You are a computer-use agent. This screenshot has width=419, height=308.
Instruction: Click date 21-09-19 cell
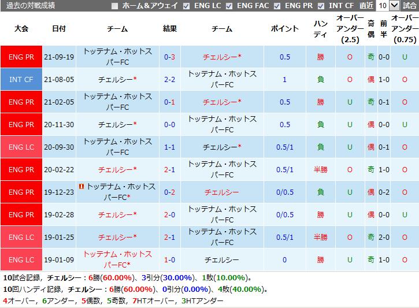[x=59, y=57]
